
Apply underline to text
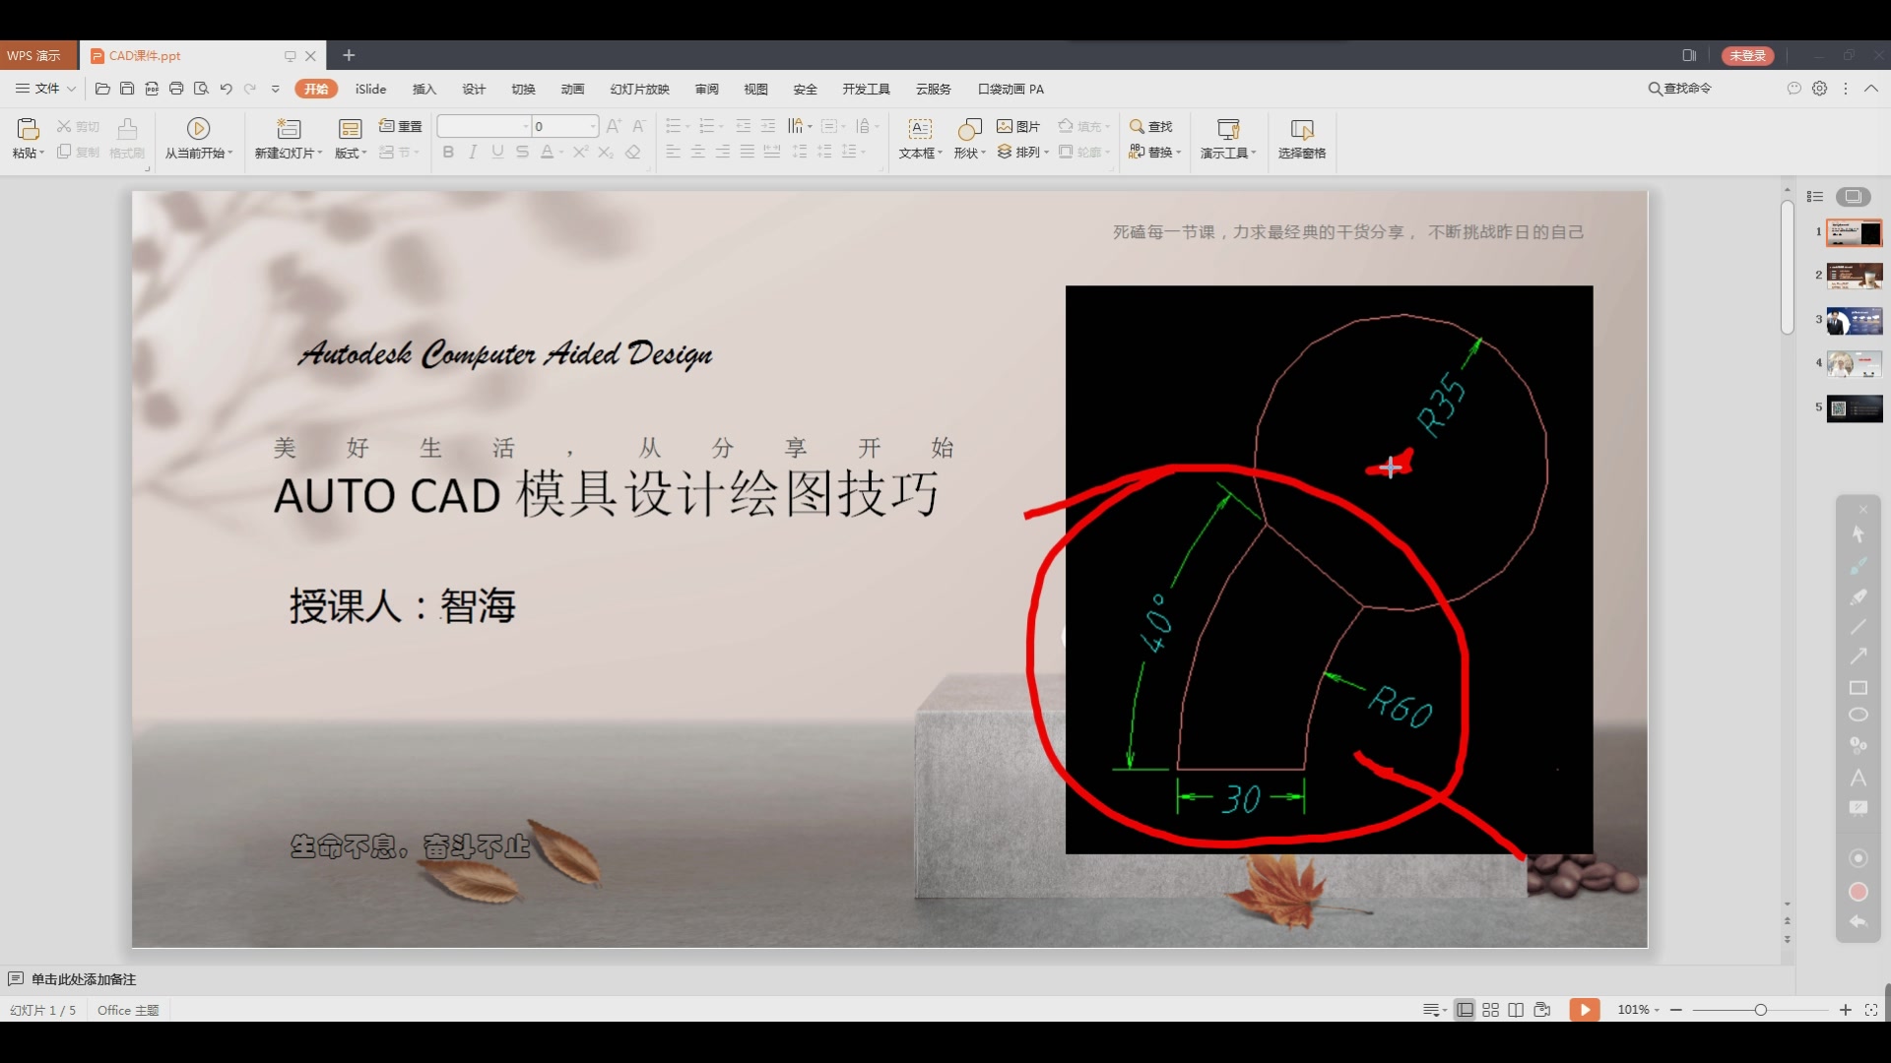pos(497,152)
